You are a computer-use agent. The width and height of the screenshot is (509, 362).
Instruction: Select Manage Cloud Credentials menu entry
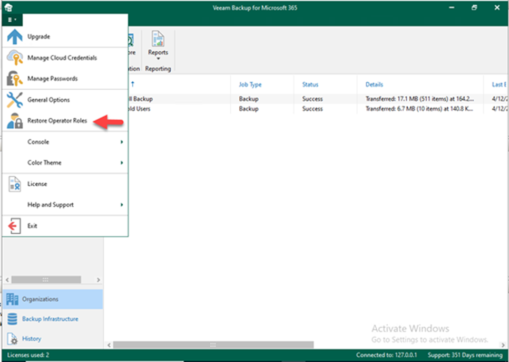[65, 58]
